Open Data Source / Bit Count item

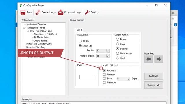45,34
